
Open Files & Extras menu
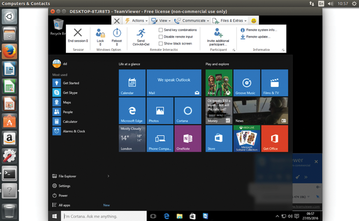229,20
